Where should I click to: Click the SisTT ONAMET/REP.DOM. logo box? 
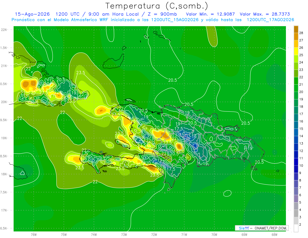(262, 228)
